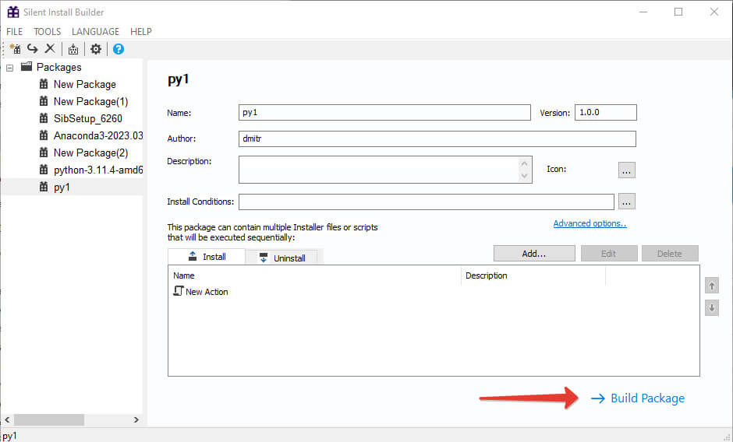
Task: Move action up with arrow button
Action: 711,286
